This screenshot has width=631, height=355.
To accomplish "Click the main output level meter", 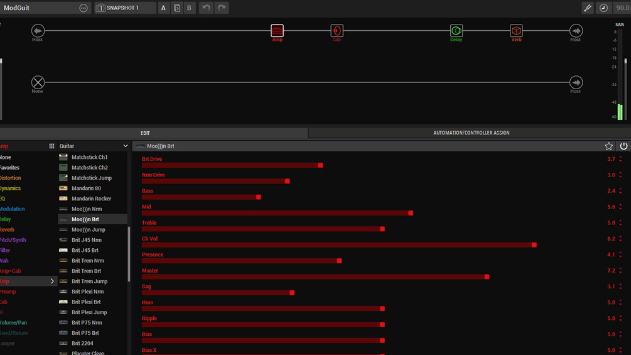I will pos(620,75).
